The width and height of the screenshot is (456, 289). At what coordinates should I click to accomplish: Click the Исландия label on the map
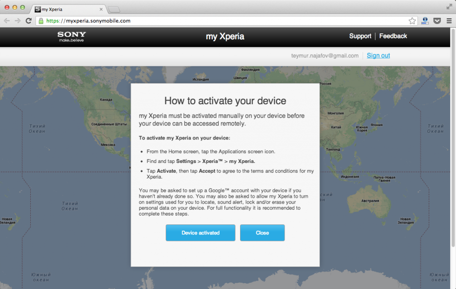pyautogui.click(x=201, y=79)
